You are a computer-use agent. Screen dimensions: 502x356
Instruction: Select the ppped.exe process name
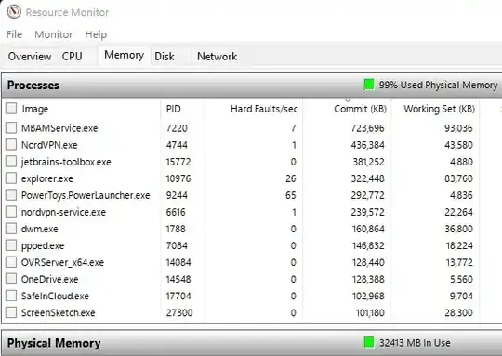click(x=43, y=246)
